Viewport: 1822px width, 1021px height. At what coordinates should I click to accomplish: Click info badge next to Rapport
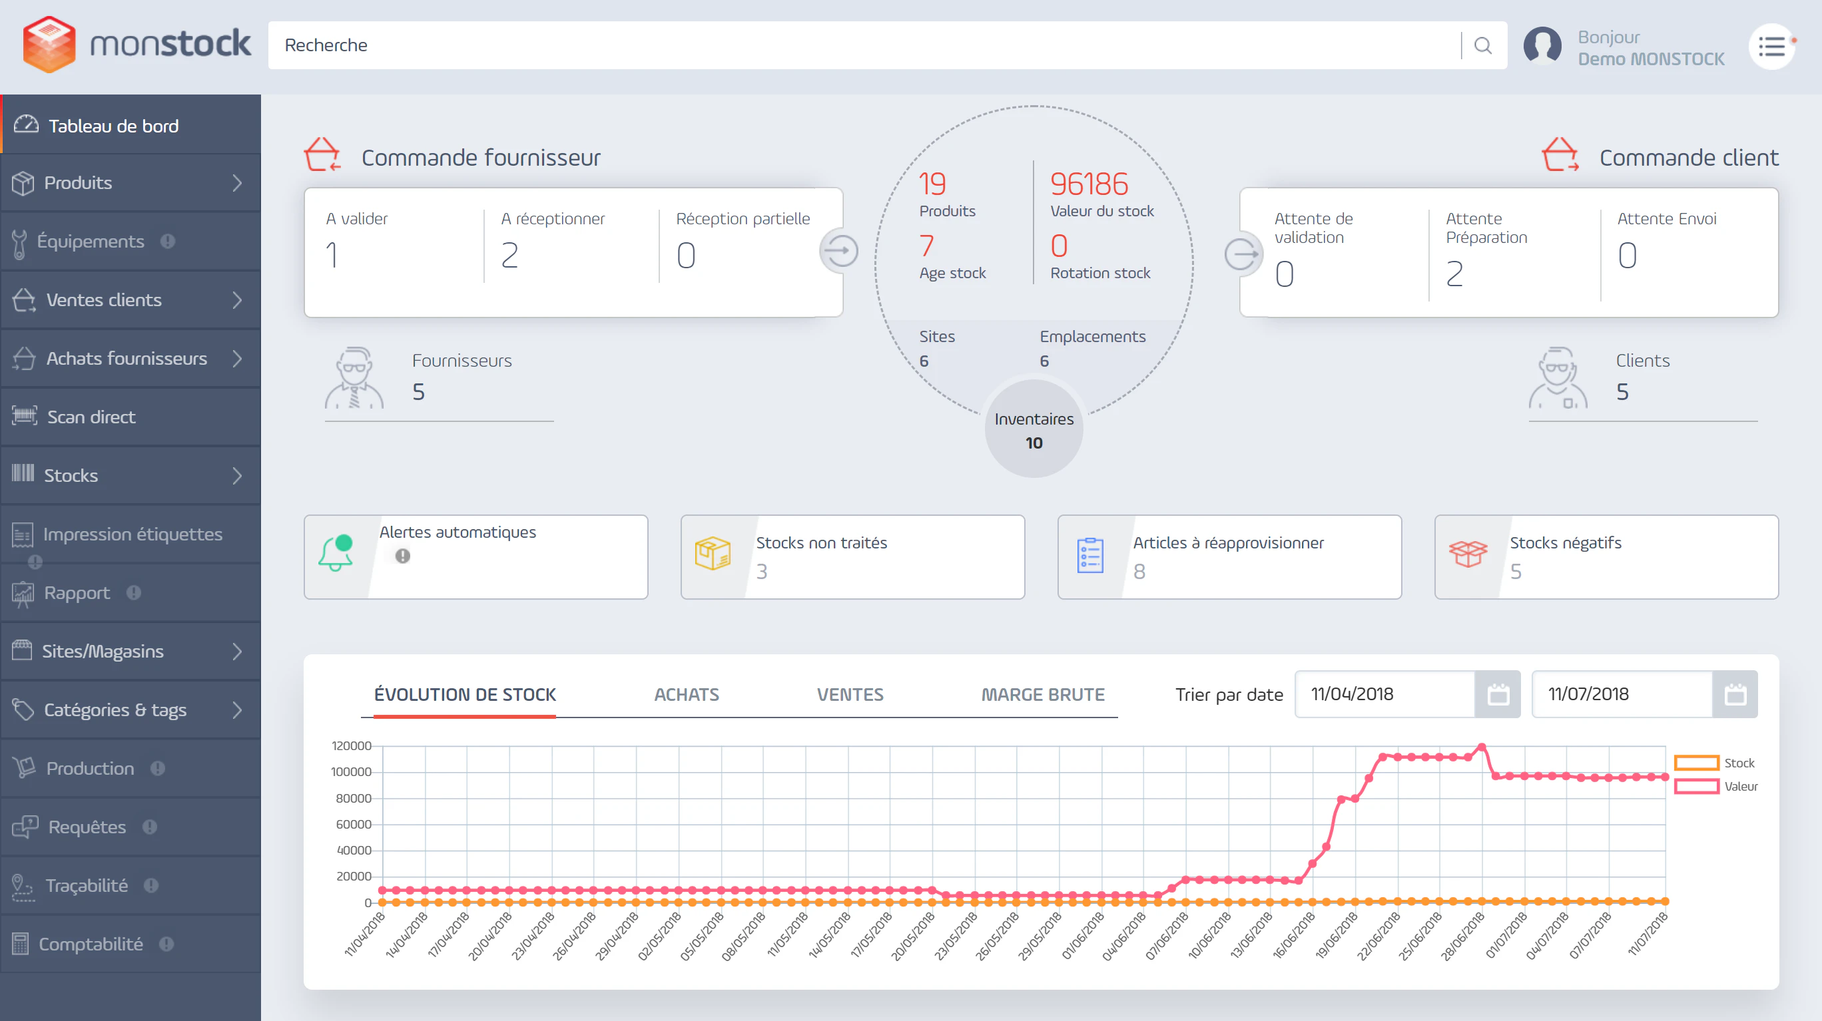pos(134,593)
